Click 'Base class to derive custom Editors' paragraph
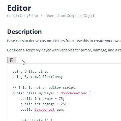The image size is (121, 121). click(64, 41)
